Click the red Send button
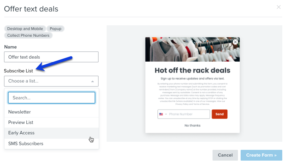 (x=219, y=114)
